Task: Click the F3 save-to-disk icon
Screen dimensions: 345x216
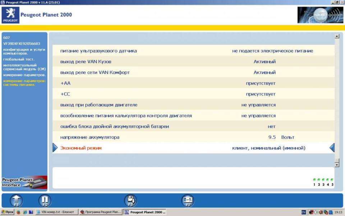Action: 130,201
